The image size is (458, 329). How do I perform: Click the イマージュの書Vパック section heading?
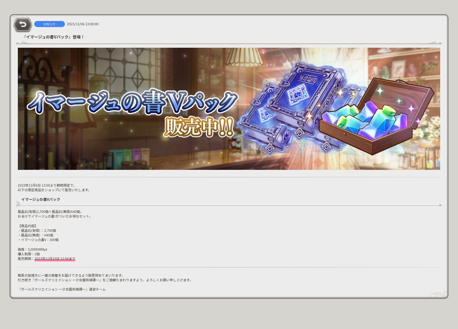pos(41,199)
